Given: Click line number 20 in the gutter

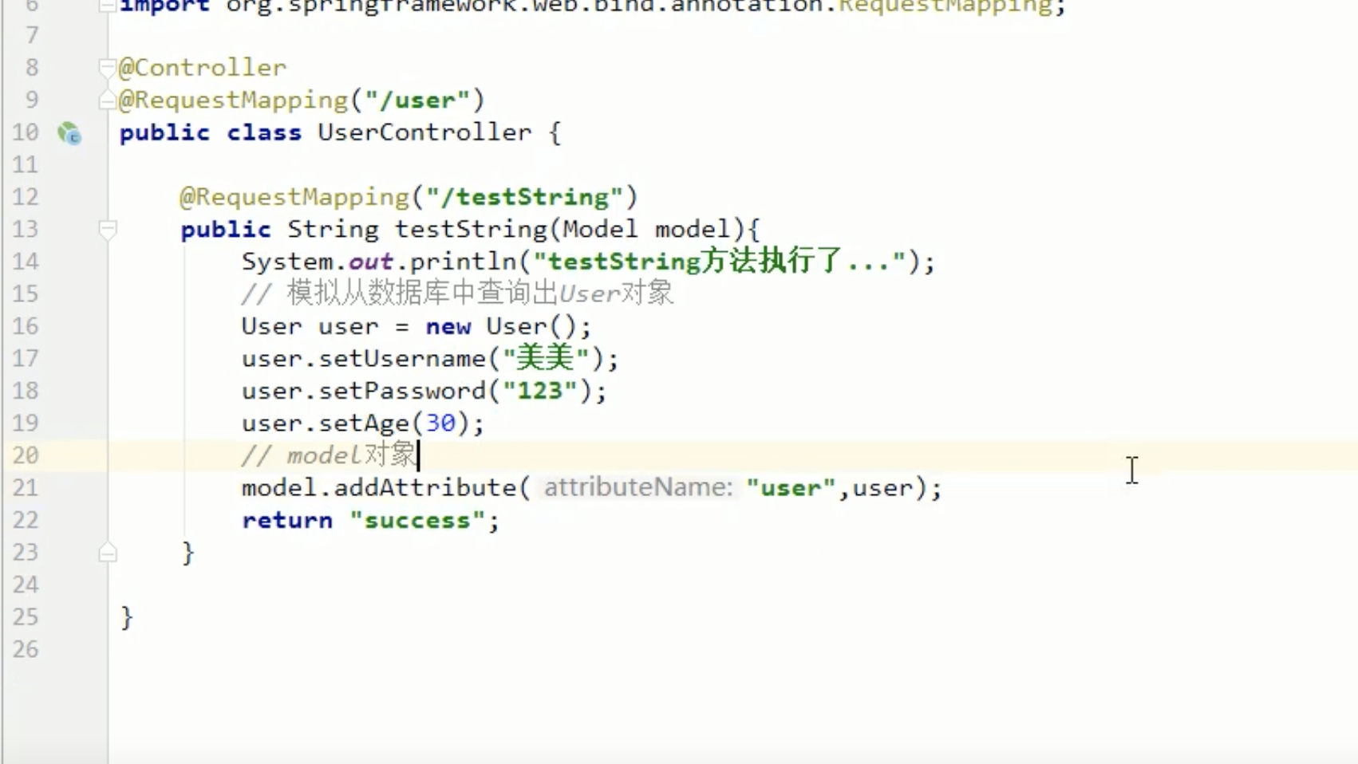Looking at the screenshot, I should [x=26, y=455].
